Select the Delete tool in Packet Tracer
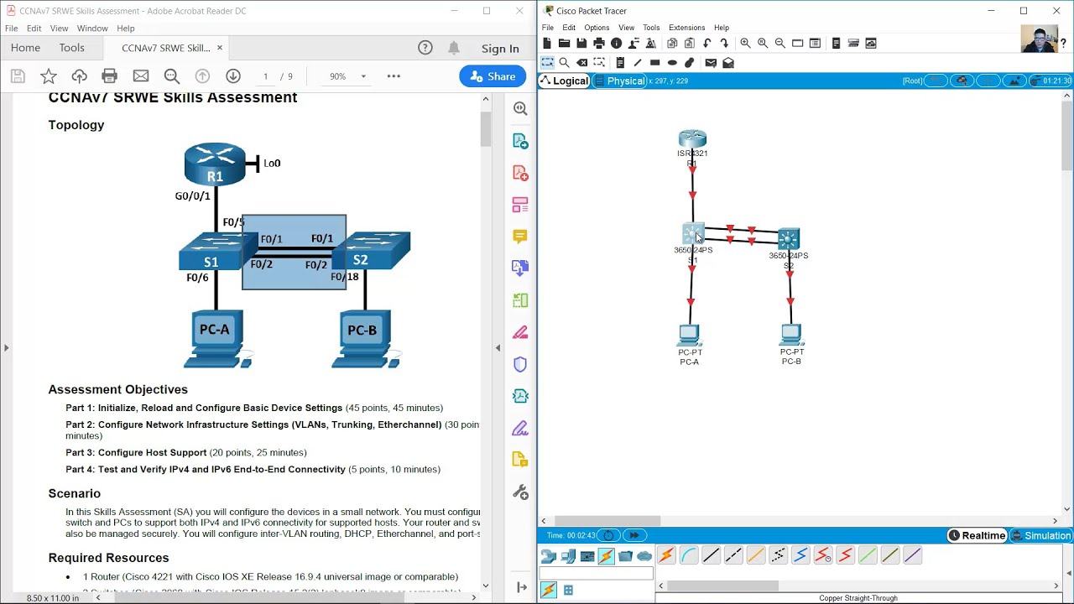Image resolution: width=1074 pixels, height=604 pixels. click(x=581, y=63)
